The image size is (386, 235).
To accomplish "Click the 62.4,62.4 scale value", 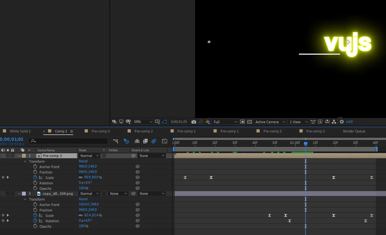I will pyautogui.click(x=91, y=215).
